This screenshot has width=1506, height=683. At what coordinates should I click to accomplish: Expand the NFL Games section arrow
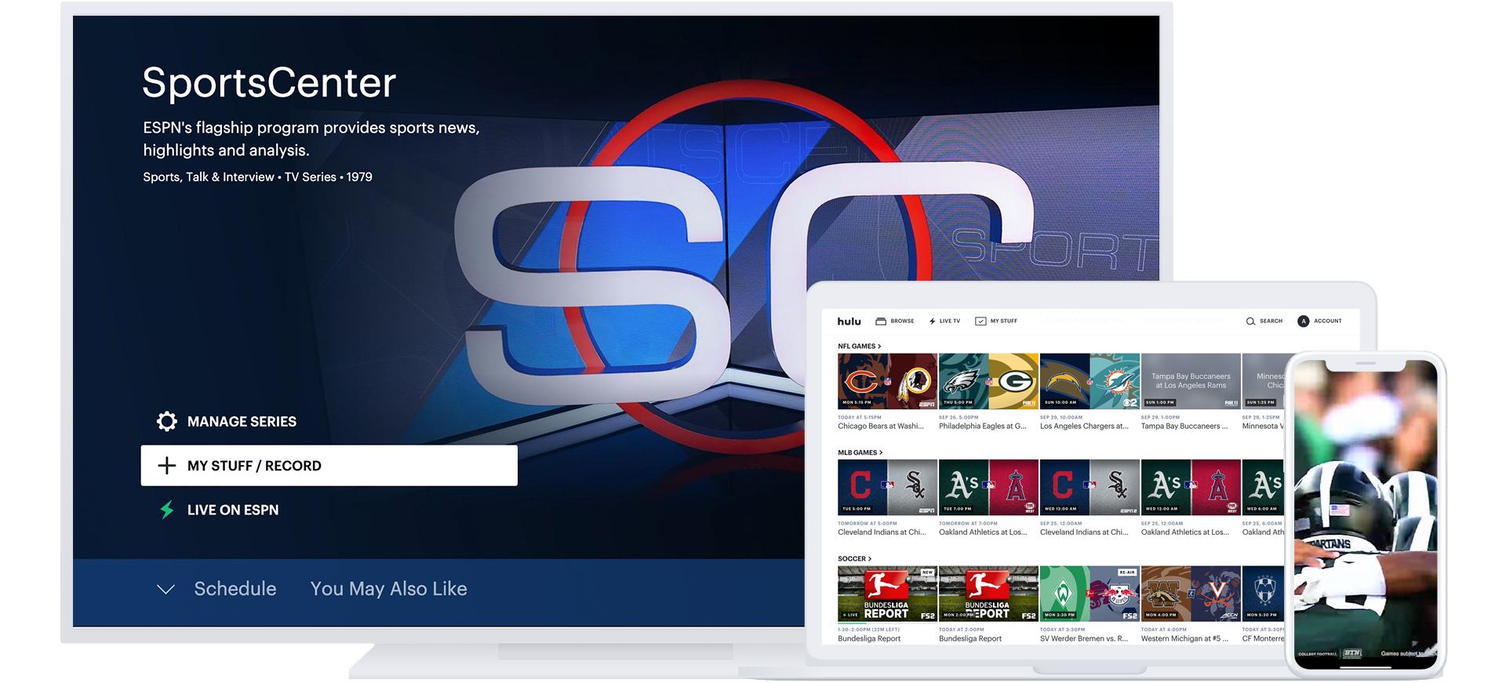(x=879, y=347)
